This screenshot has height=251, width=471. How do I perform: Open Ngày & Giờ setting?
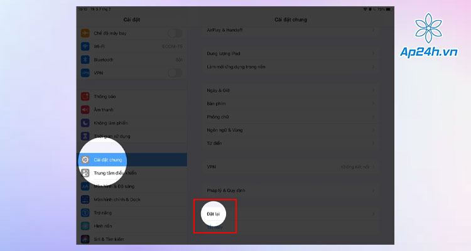[x=291, y=90]
